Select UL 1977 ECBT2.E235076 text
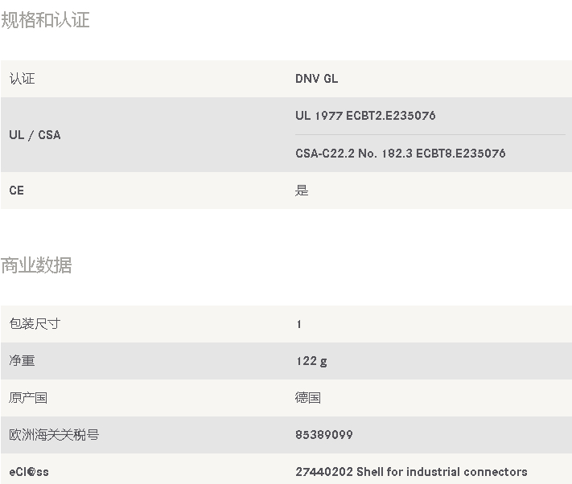Screen dimensions: 572x484 pyautogui.click(x=365, y=116)
